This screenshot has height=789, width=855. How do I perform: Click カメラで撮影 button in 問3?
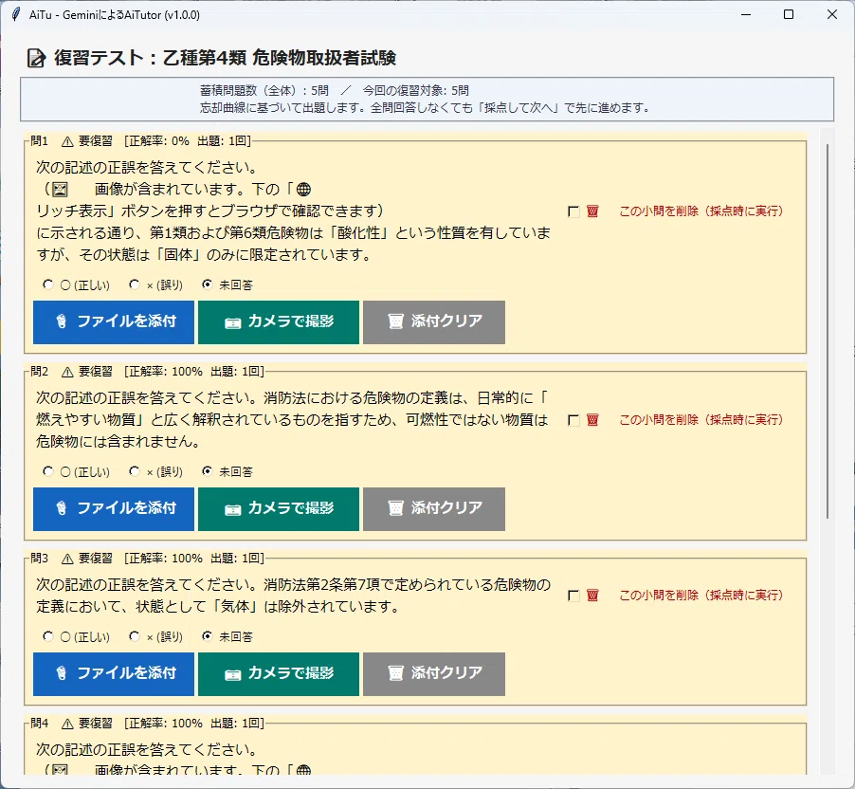[279, 674]
